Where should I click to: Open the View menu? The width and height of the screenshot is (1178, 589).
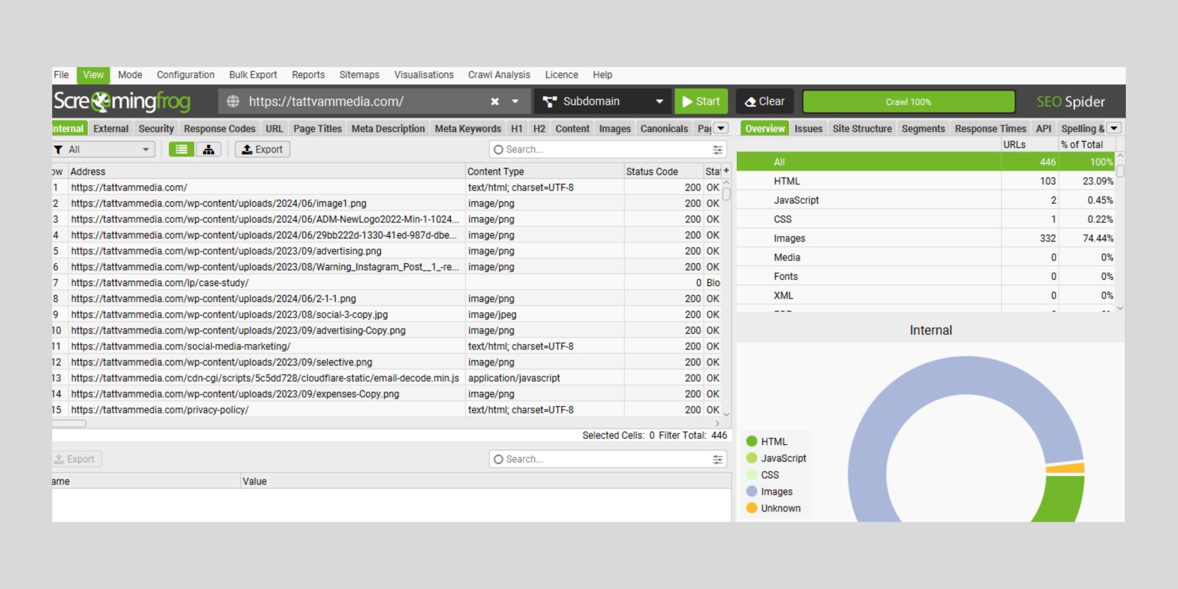click(x=93, y=75)
